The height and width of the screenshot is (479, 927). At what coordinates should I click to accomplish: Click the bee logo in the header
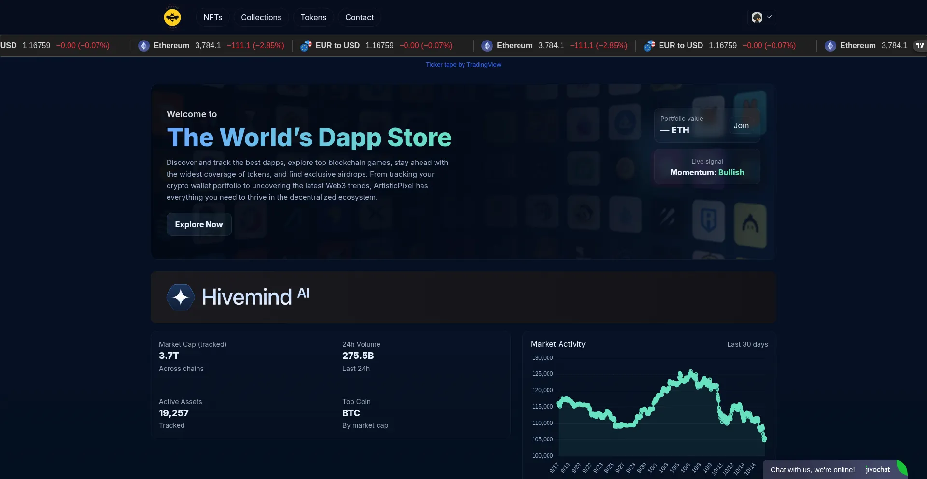[172, 17]
